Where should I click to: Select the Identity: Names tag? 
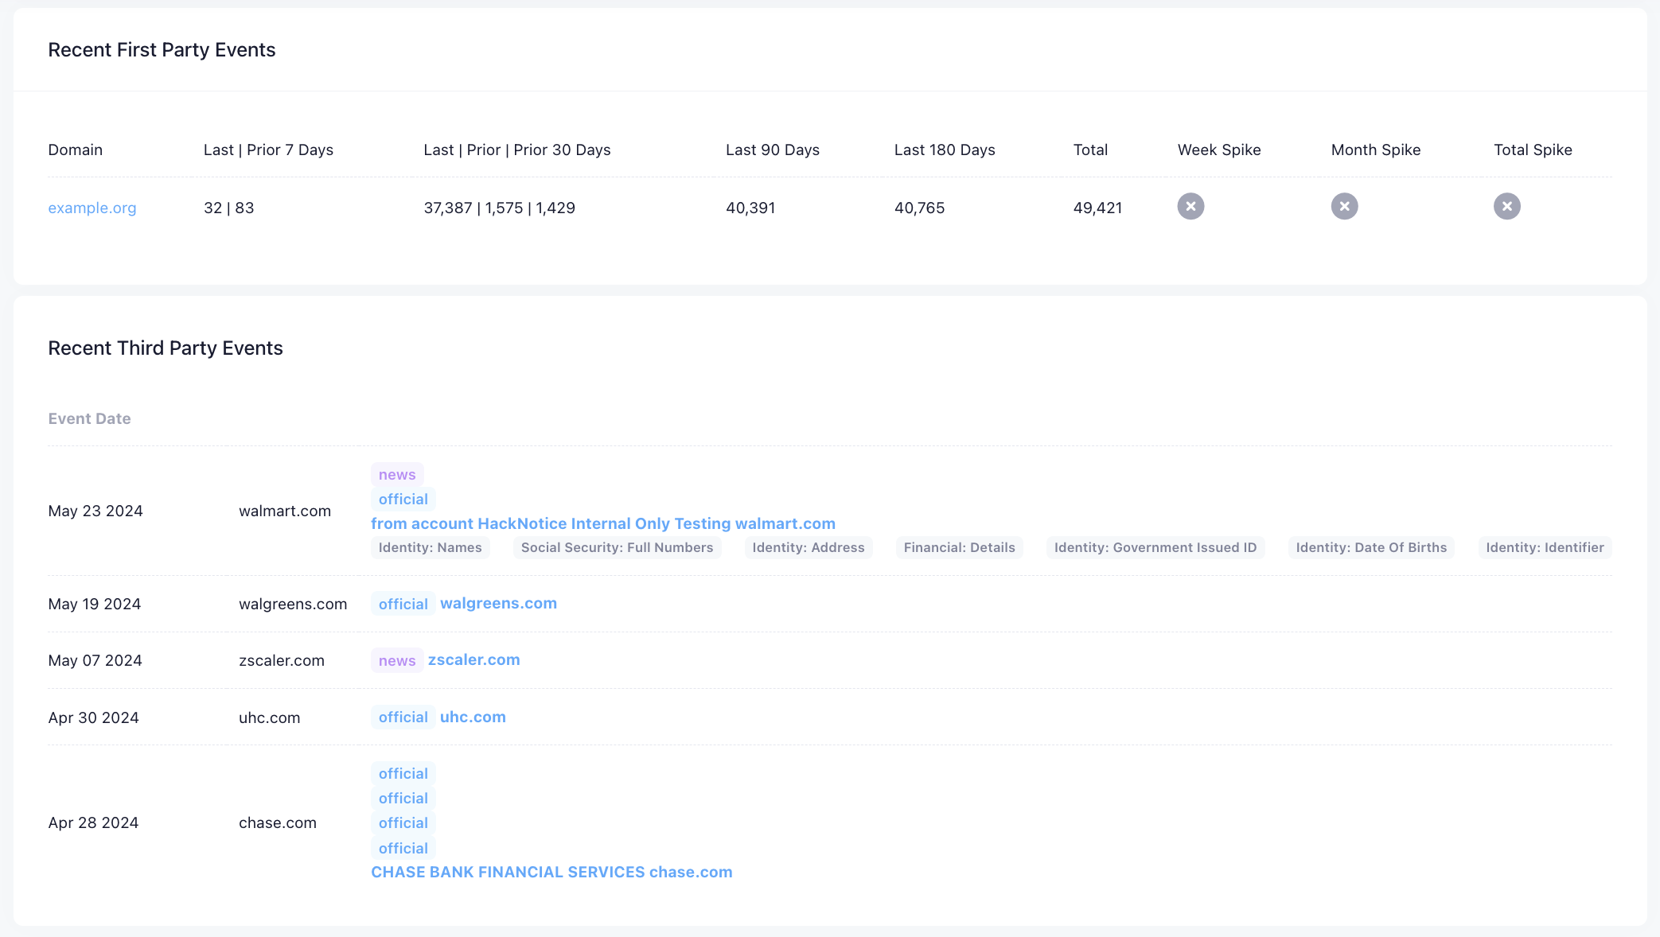pos(430,548)
